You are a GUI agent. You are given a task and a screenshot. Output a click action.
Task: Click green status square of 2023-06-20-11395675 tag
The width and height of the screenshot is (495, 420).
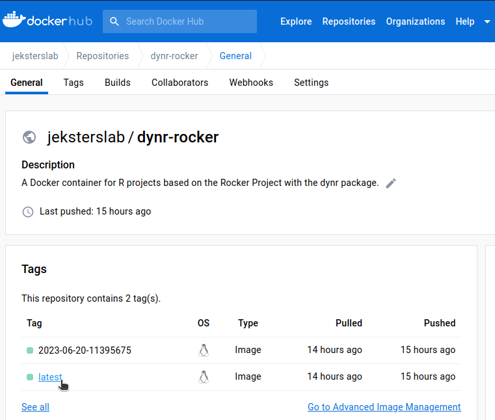click(x=30, y=350)
